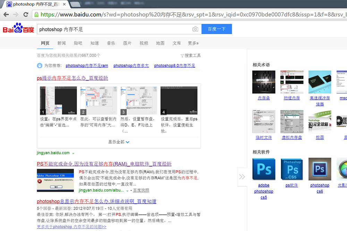
Task: Click the 搜索工具 filter icon
Action: coord(182,56)
